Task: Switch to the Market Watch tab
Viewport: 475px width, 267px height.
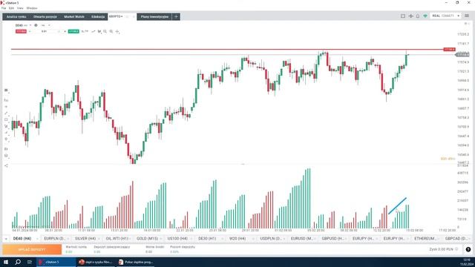Action: (x=74, y=16)
